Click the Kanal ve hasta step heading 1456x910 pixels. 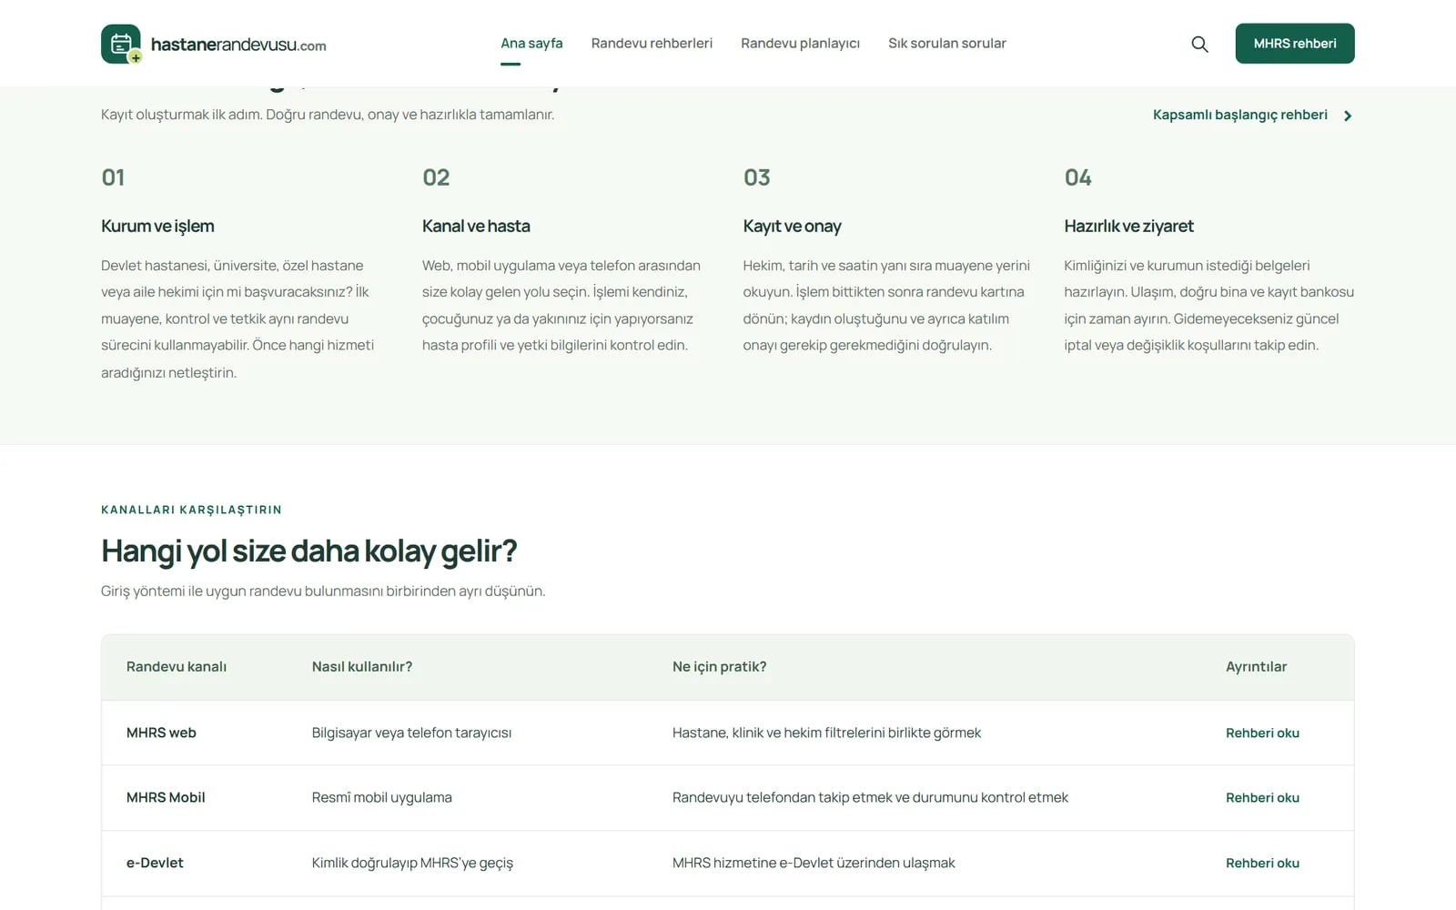476,227
